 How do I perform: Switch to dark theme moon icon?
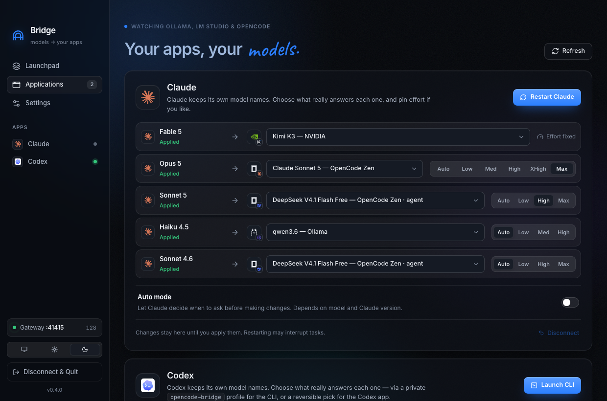pyautogui.click(x=85, y=350)
